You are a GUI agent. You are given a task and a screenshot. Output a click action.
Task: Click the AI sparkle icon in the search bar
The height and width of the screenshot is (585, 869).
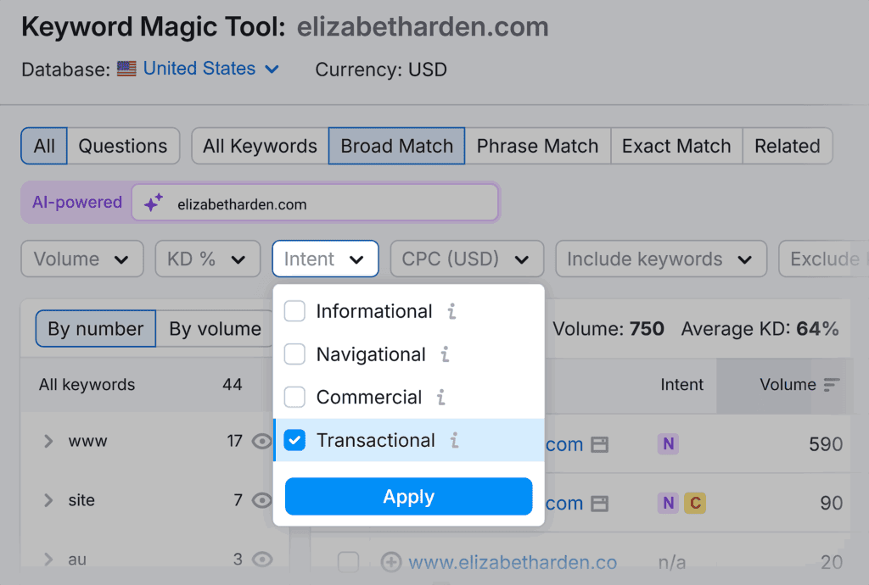[x=154, y=203]
